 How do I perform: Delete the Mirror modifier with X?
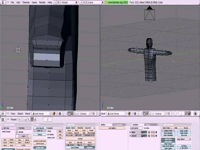point(156,132)
